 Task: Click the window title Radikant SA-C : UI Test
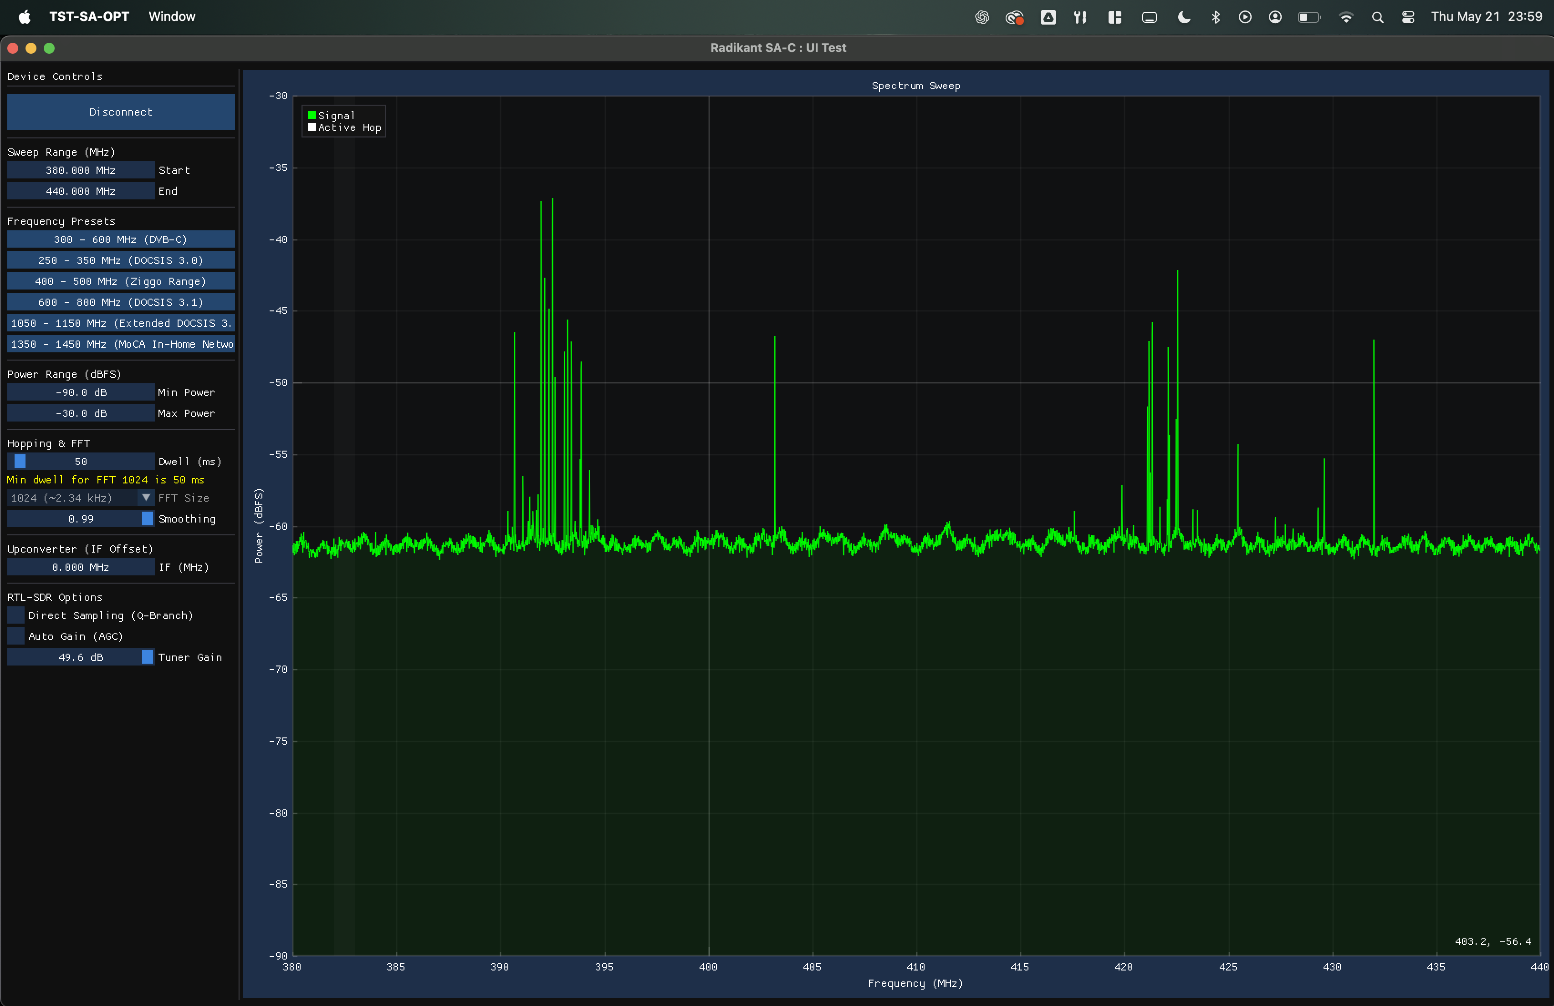pyautogui.click(x=777, y=48)
